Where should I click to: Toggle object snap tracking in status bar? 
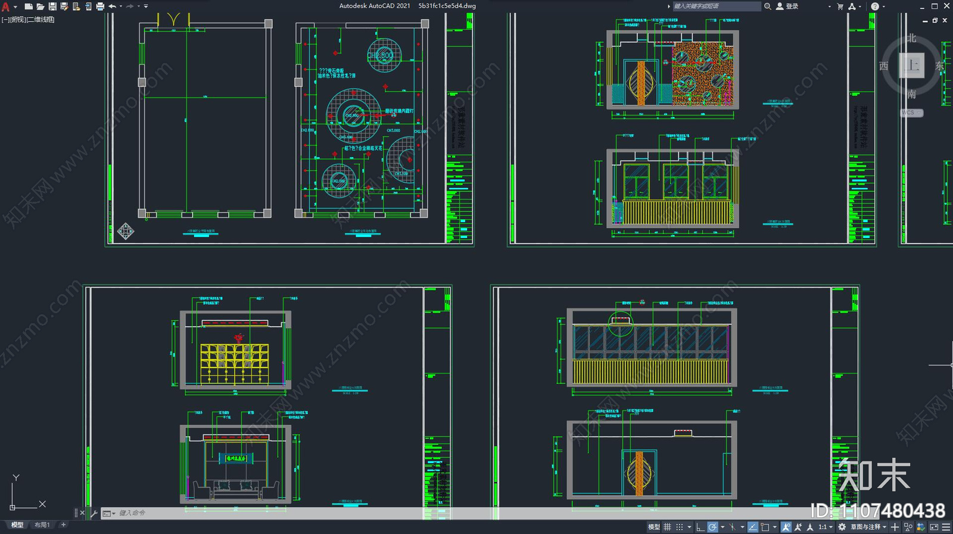[x=753, y=527]
